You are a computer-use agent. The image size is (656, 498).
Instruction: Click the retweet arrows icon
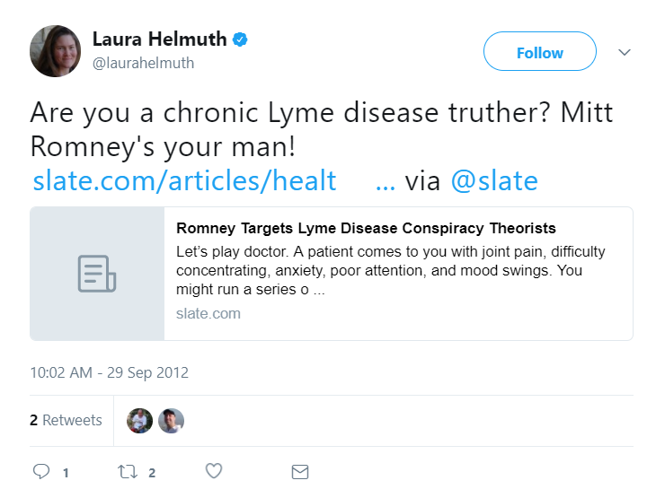[128, 472]
